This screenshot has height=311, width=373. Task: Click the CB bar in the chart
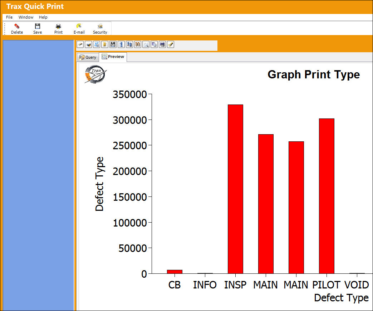(x=175, y=272)
